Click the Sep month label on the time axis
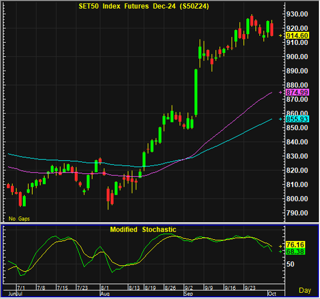320x299 pixels. (x=189, y=294)
